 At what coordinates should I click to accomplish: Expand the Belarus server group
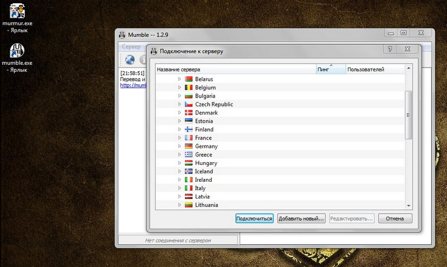[x=179, y=79]
